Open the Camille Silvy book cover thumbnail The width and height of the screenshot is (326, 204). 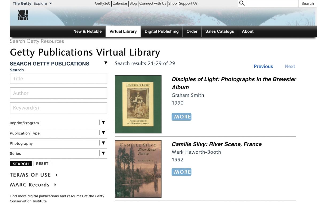coord(138,169)
